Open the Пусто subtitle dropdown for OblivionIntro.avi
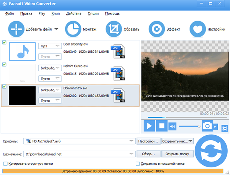This screenshot has width=230, height=175. click(x=50, y=100)
